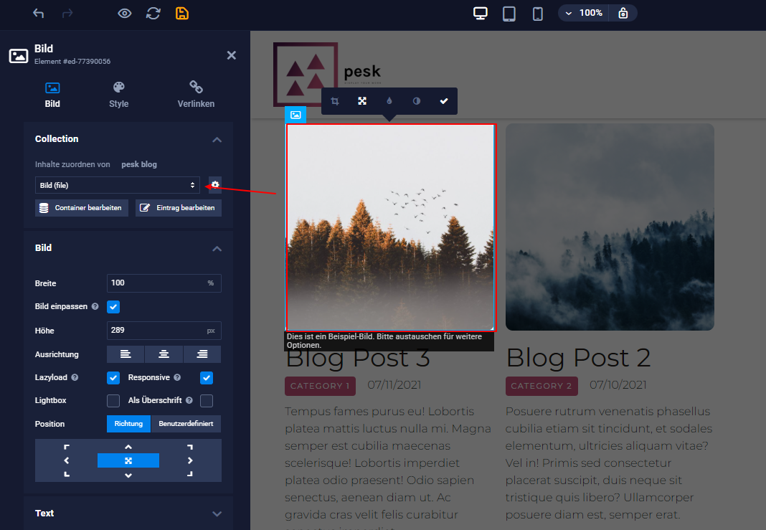This screenshot has width=766, height=530.
Task: Click the preview eye icon
Action: point(125,14)
